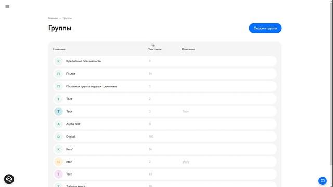The width and height of the screenshot is (333, 187).
Task: Click the П avatar next to Пилот
Action: click(59, 74)
